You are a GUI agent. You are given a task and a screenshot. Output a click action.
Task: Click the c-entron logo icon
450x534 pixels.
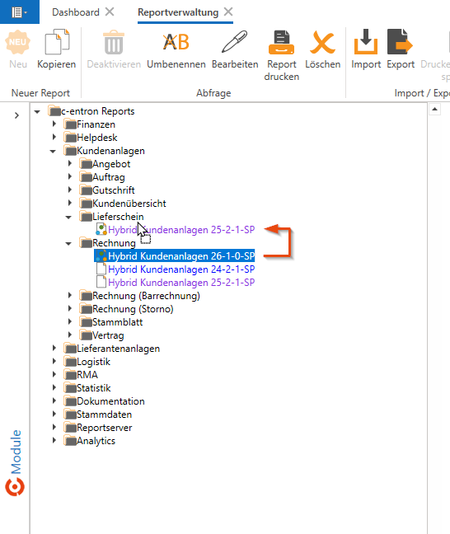point(15,487)
